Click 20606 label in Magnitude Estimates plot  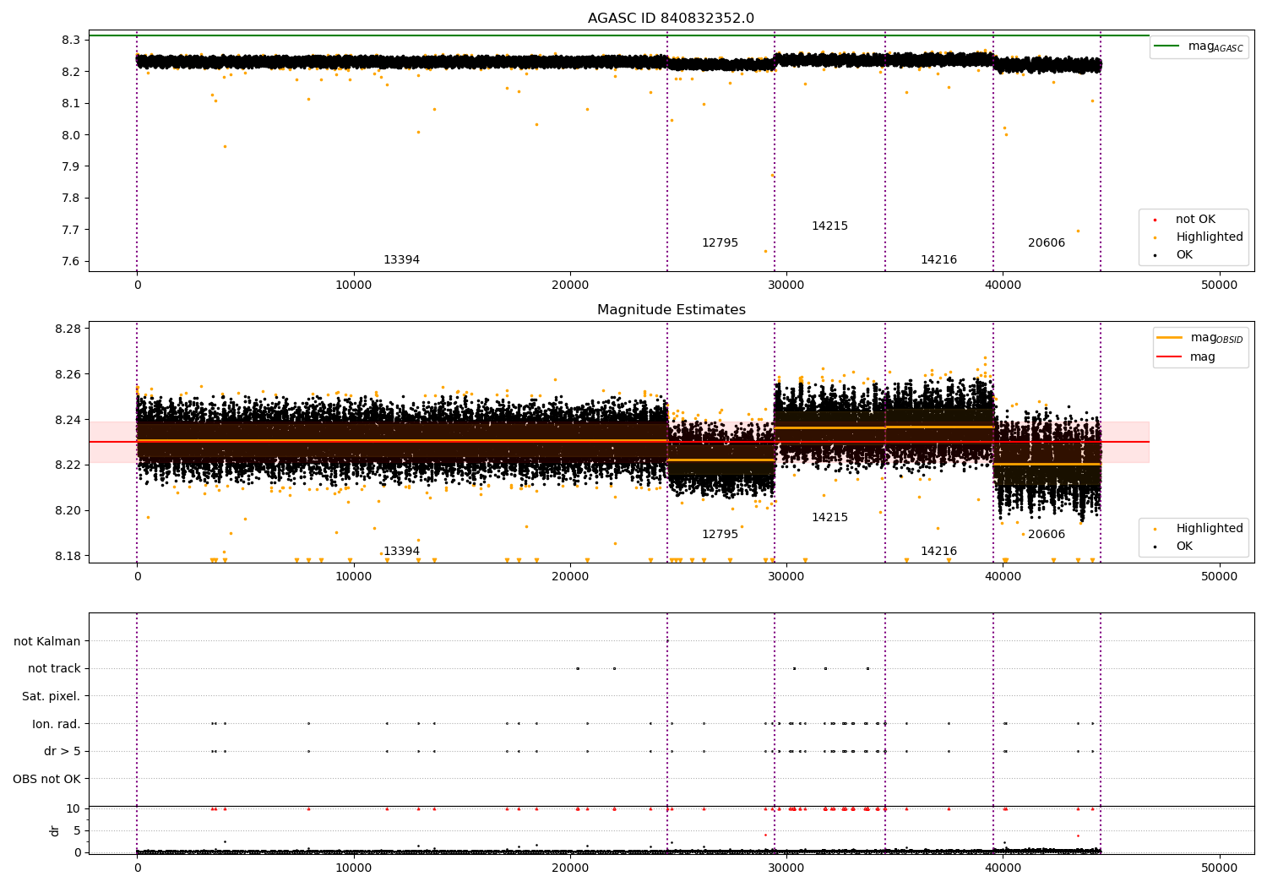coord(1047,535)
